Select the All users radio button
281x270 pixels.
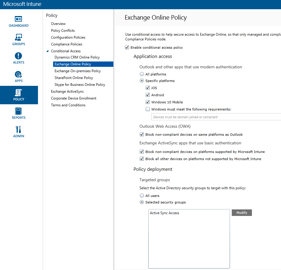click(142, 195)
